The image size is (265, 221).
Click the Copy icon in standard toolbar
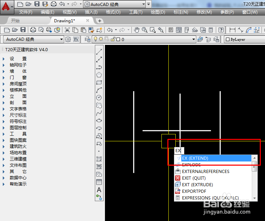(x=75, y=30)
